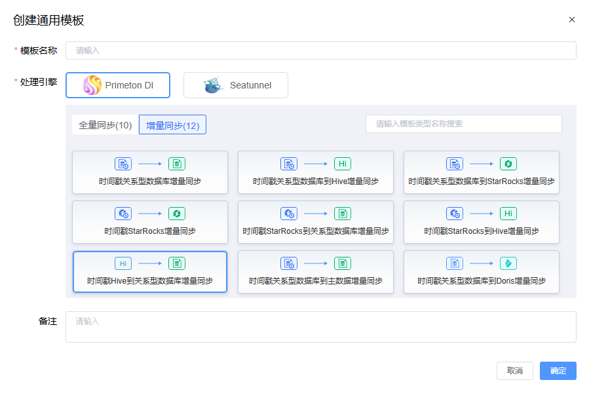Click the Seatunnel logo icon
Screen dimensions: 589x399
pos(214,85)
